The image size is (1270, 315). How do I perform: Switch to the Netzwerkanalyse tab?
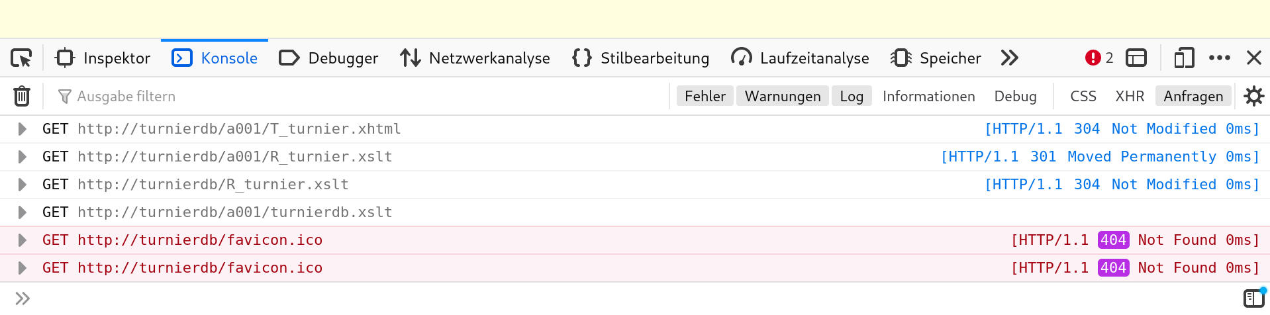(475, 58)
